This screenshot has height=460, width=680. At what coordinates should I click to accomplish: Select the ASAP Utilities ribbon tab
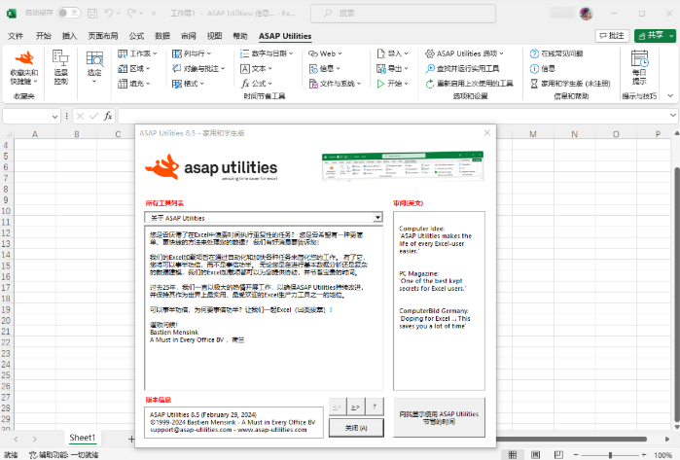point(285,36)
